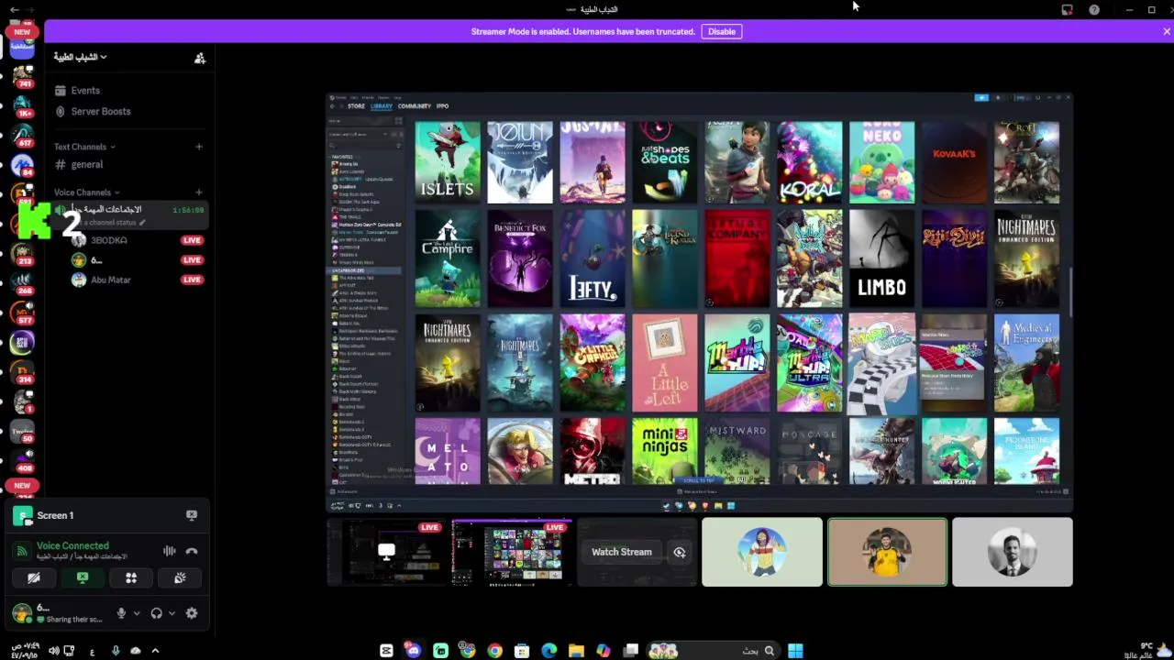
Task: Click the pop-out icon beside Watch Stream
Action: tap(680, 552)
